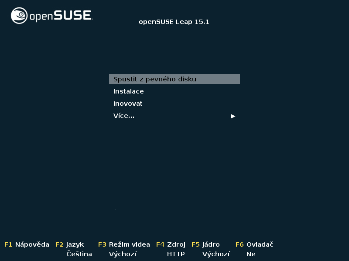The width and height of the screenshot is (349, 261).
Task: Expand the "Více..." submenu
Action: [123, 115]
